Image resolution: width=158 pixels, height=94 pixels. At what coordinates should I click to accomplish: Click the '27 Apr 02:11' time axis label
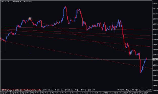tap(114, 93)
